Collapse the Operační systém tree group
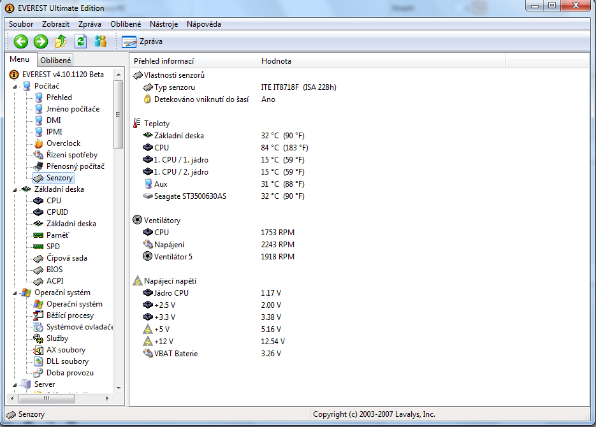 (15, 293)
